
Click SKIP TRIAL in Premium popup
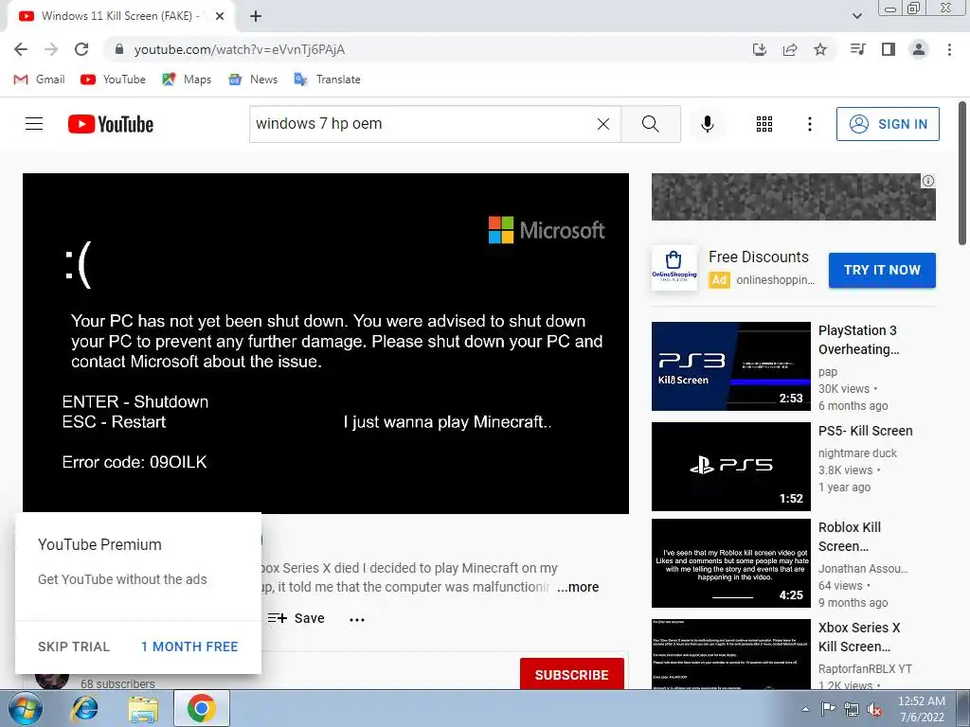coord(74,647)
